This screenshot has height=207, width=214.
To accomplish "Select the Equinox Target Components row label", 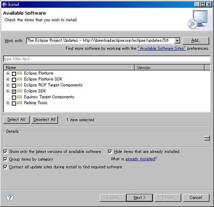I will click(49, 97).
